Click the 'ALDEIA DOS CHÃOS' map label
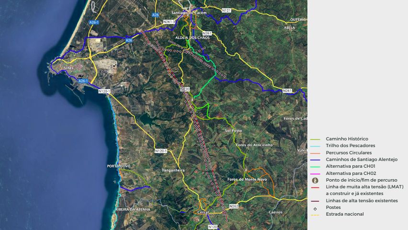Image resolution: width=408 pixels, height=230 pixels. pos(193,38)
